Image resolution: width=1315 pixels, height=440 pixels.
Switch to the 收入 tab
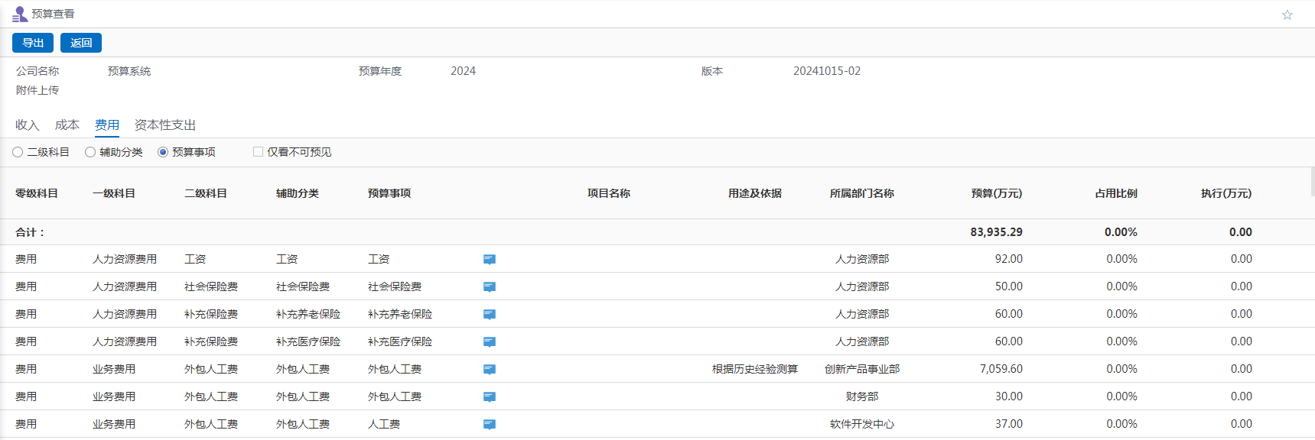click(x=27, y=125)
